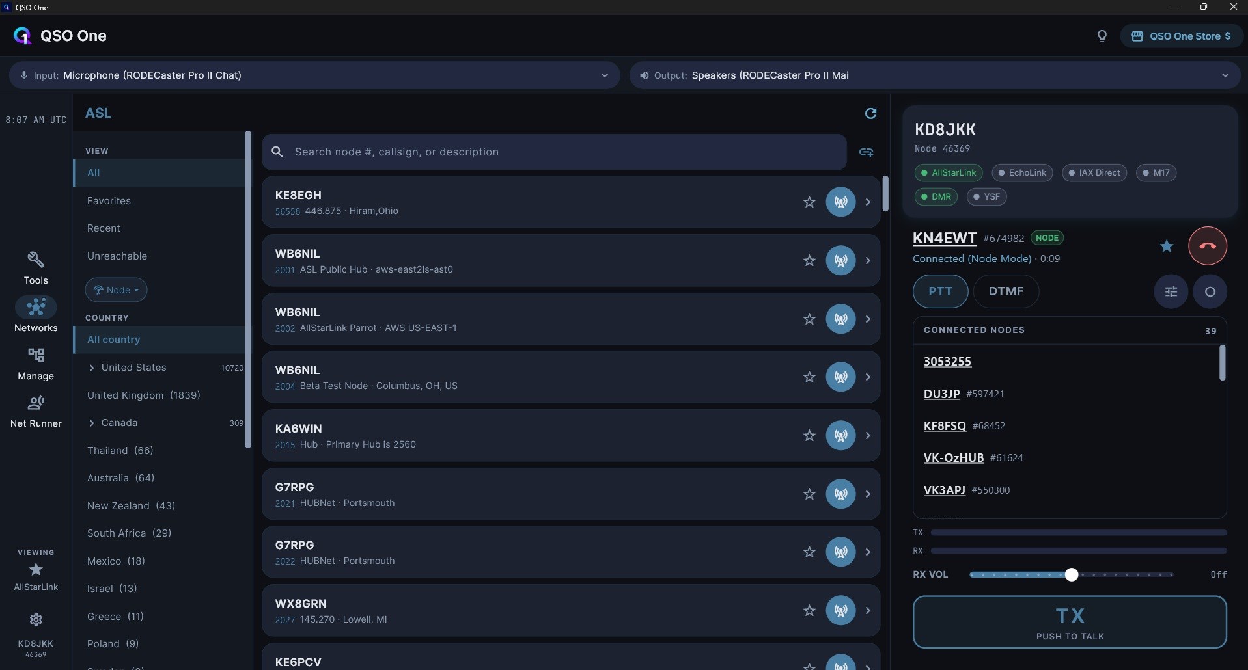Select All country filter
This screenshot has height=670, width=1248.
pos(159,340)
